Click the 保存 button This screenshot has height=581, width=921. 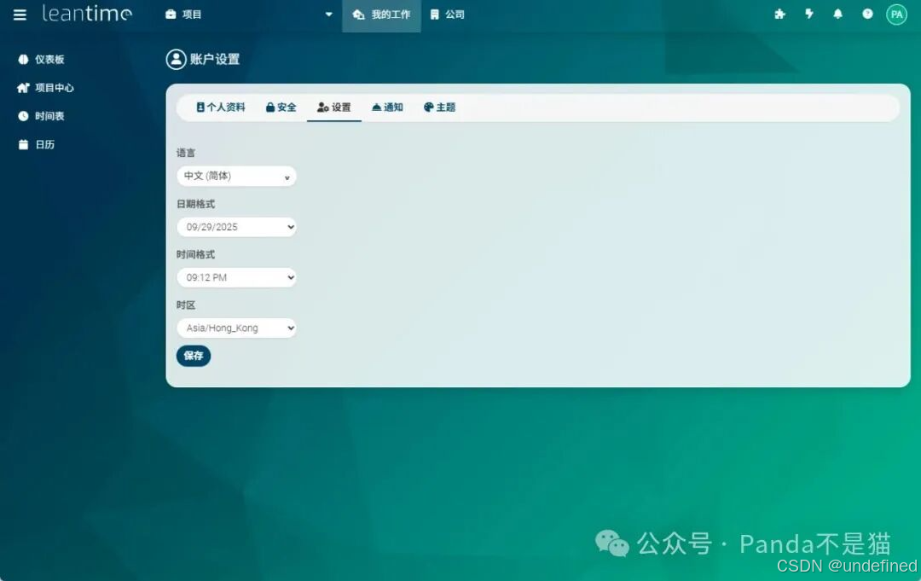(x=194, y=356)
